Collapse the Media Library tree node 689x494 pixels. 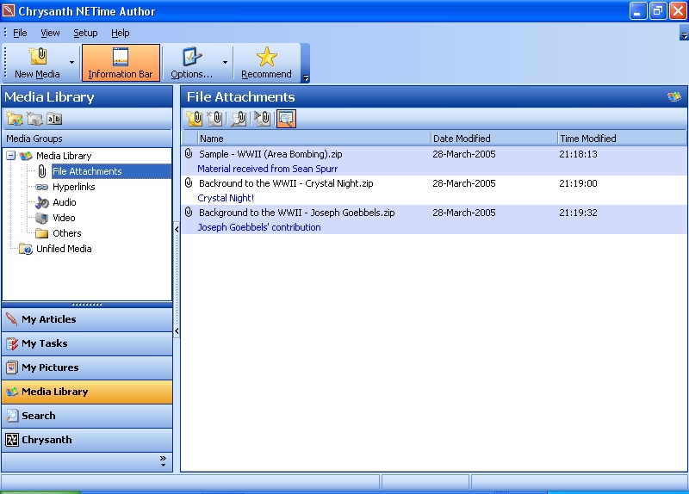(11, 156)
